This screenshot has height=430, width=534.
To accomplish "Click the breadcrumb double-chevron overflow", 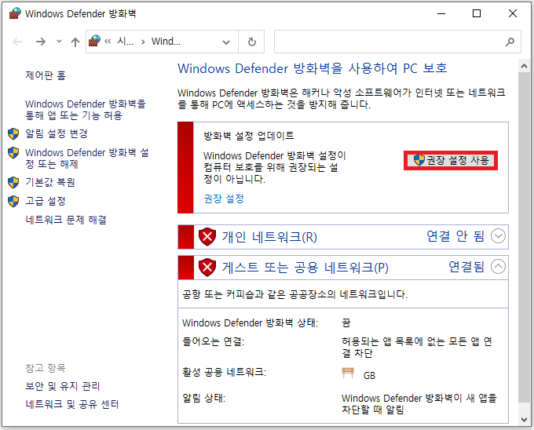I will click(x=108, y=42).
